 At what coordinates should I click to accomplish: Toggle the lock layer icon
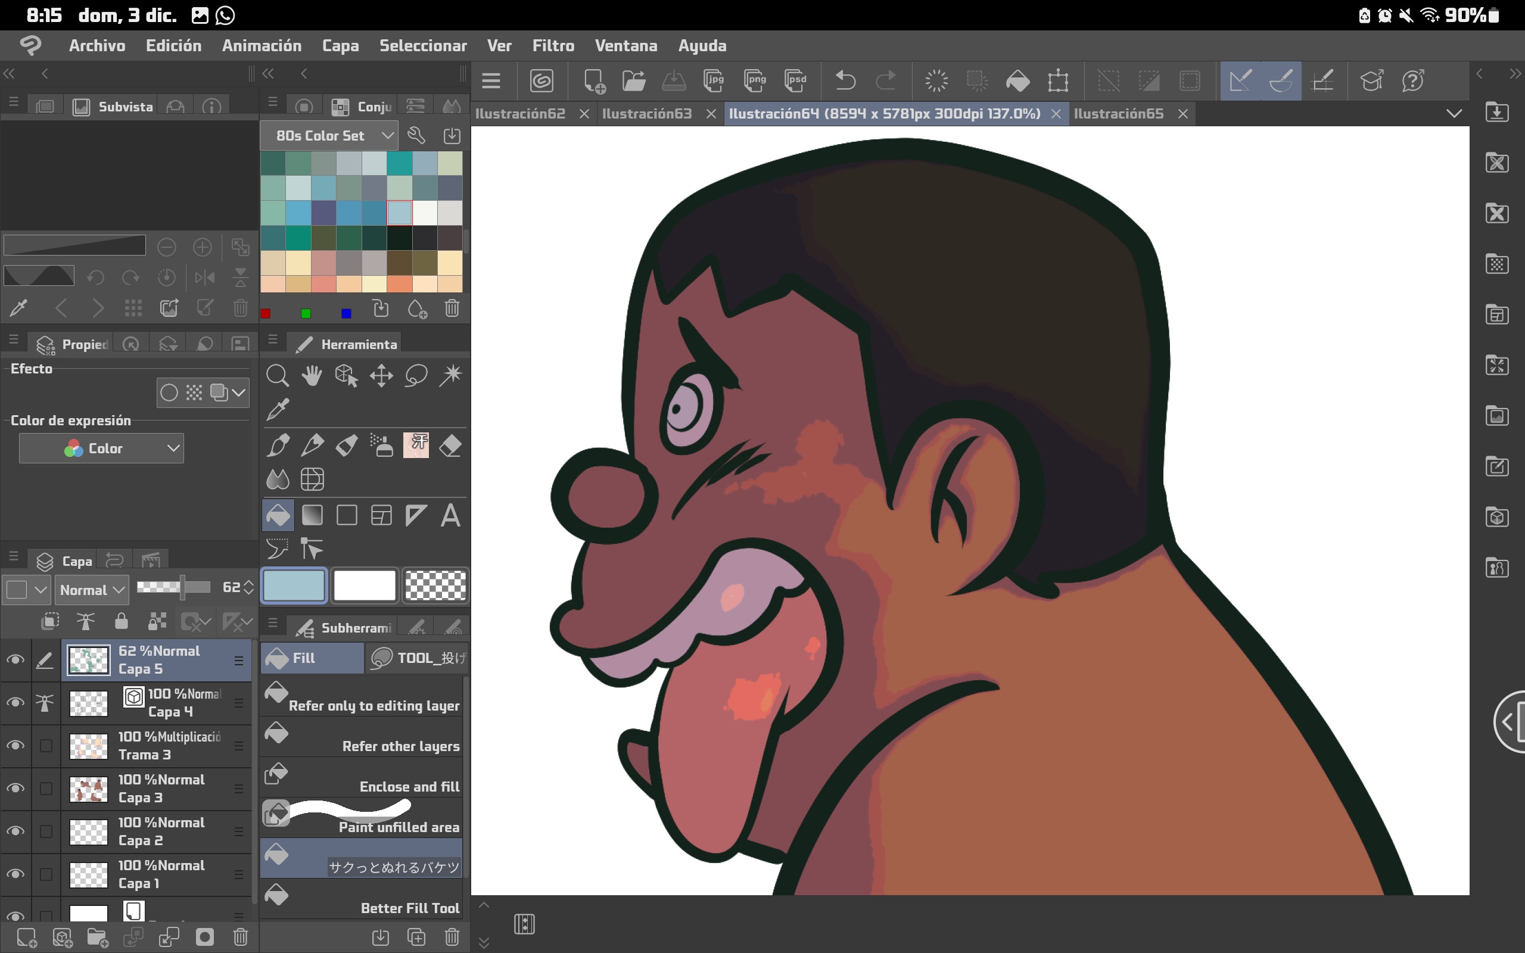tap(121, 622)
